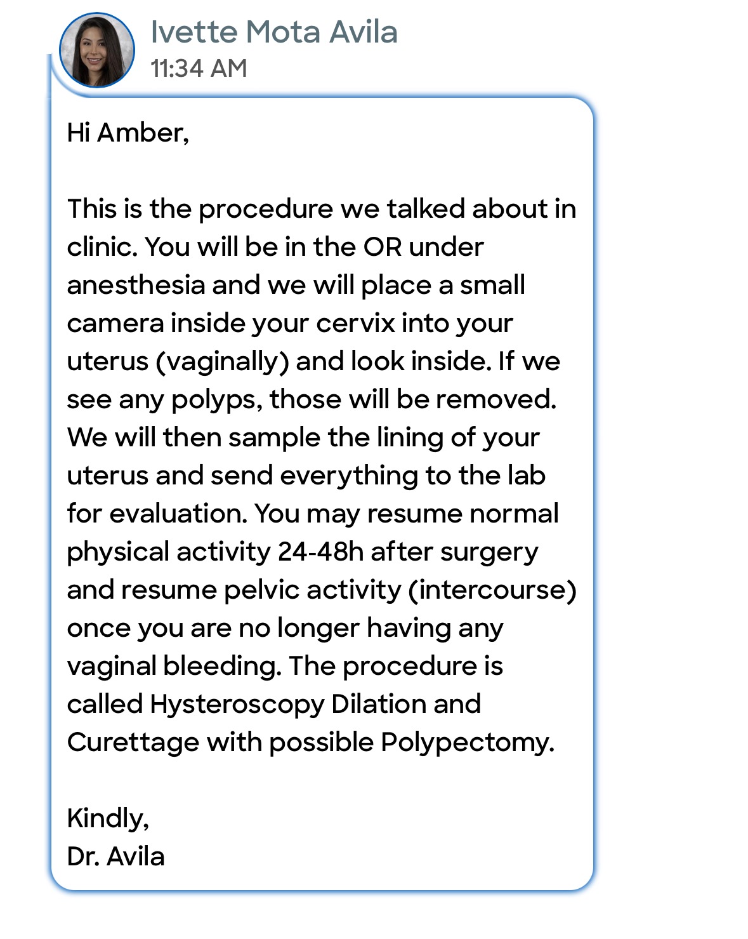Click the 'Kindly,' closing line
The height and width of the screenshot is (939, 748).
coord(108,819)
